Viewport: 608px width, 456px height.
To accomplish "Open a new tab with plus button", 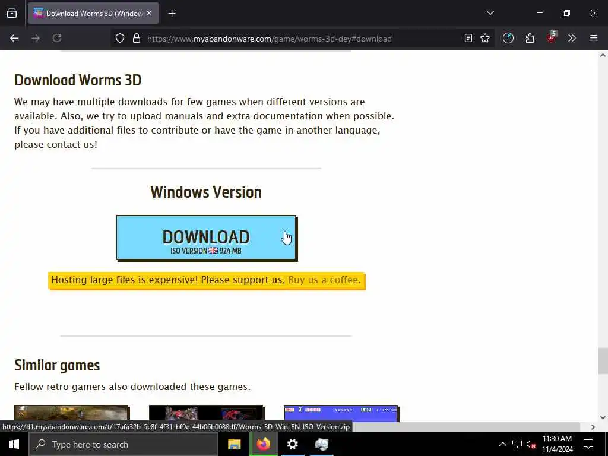I will point(172,14).
